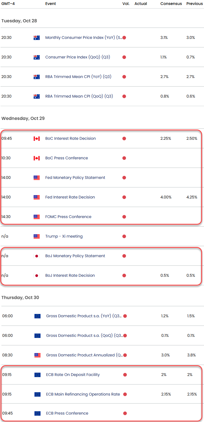Click the Vol. column header
The width and height of the screenshot is (204, 422).
(x=126, y=4)
